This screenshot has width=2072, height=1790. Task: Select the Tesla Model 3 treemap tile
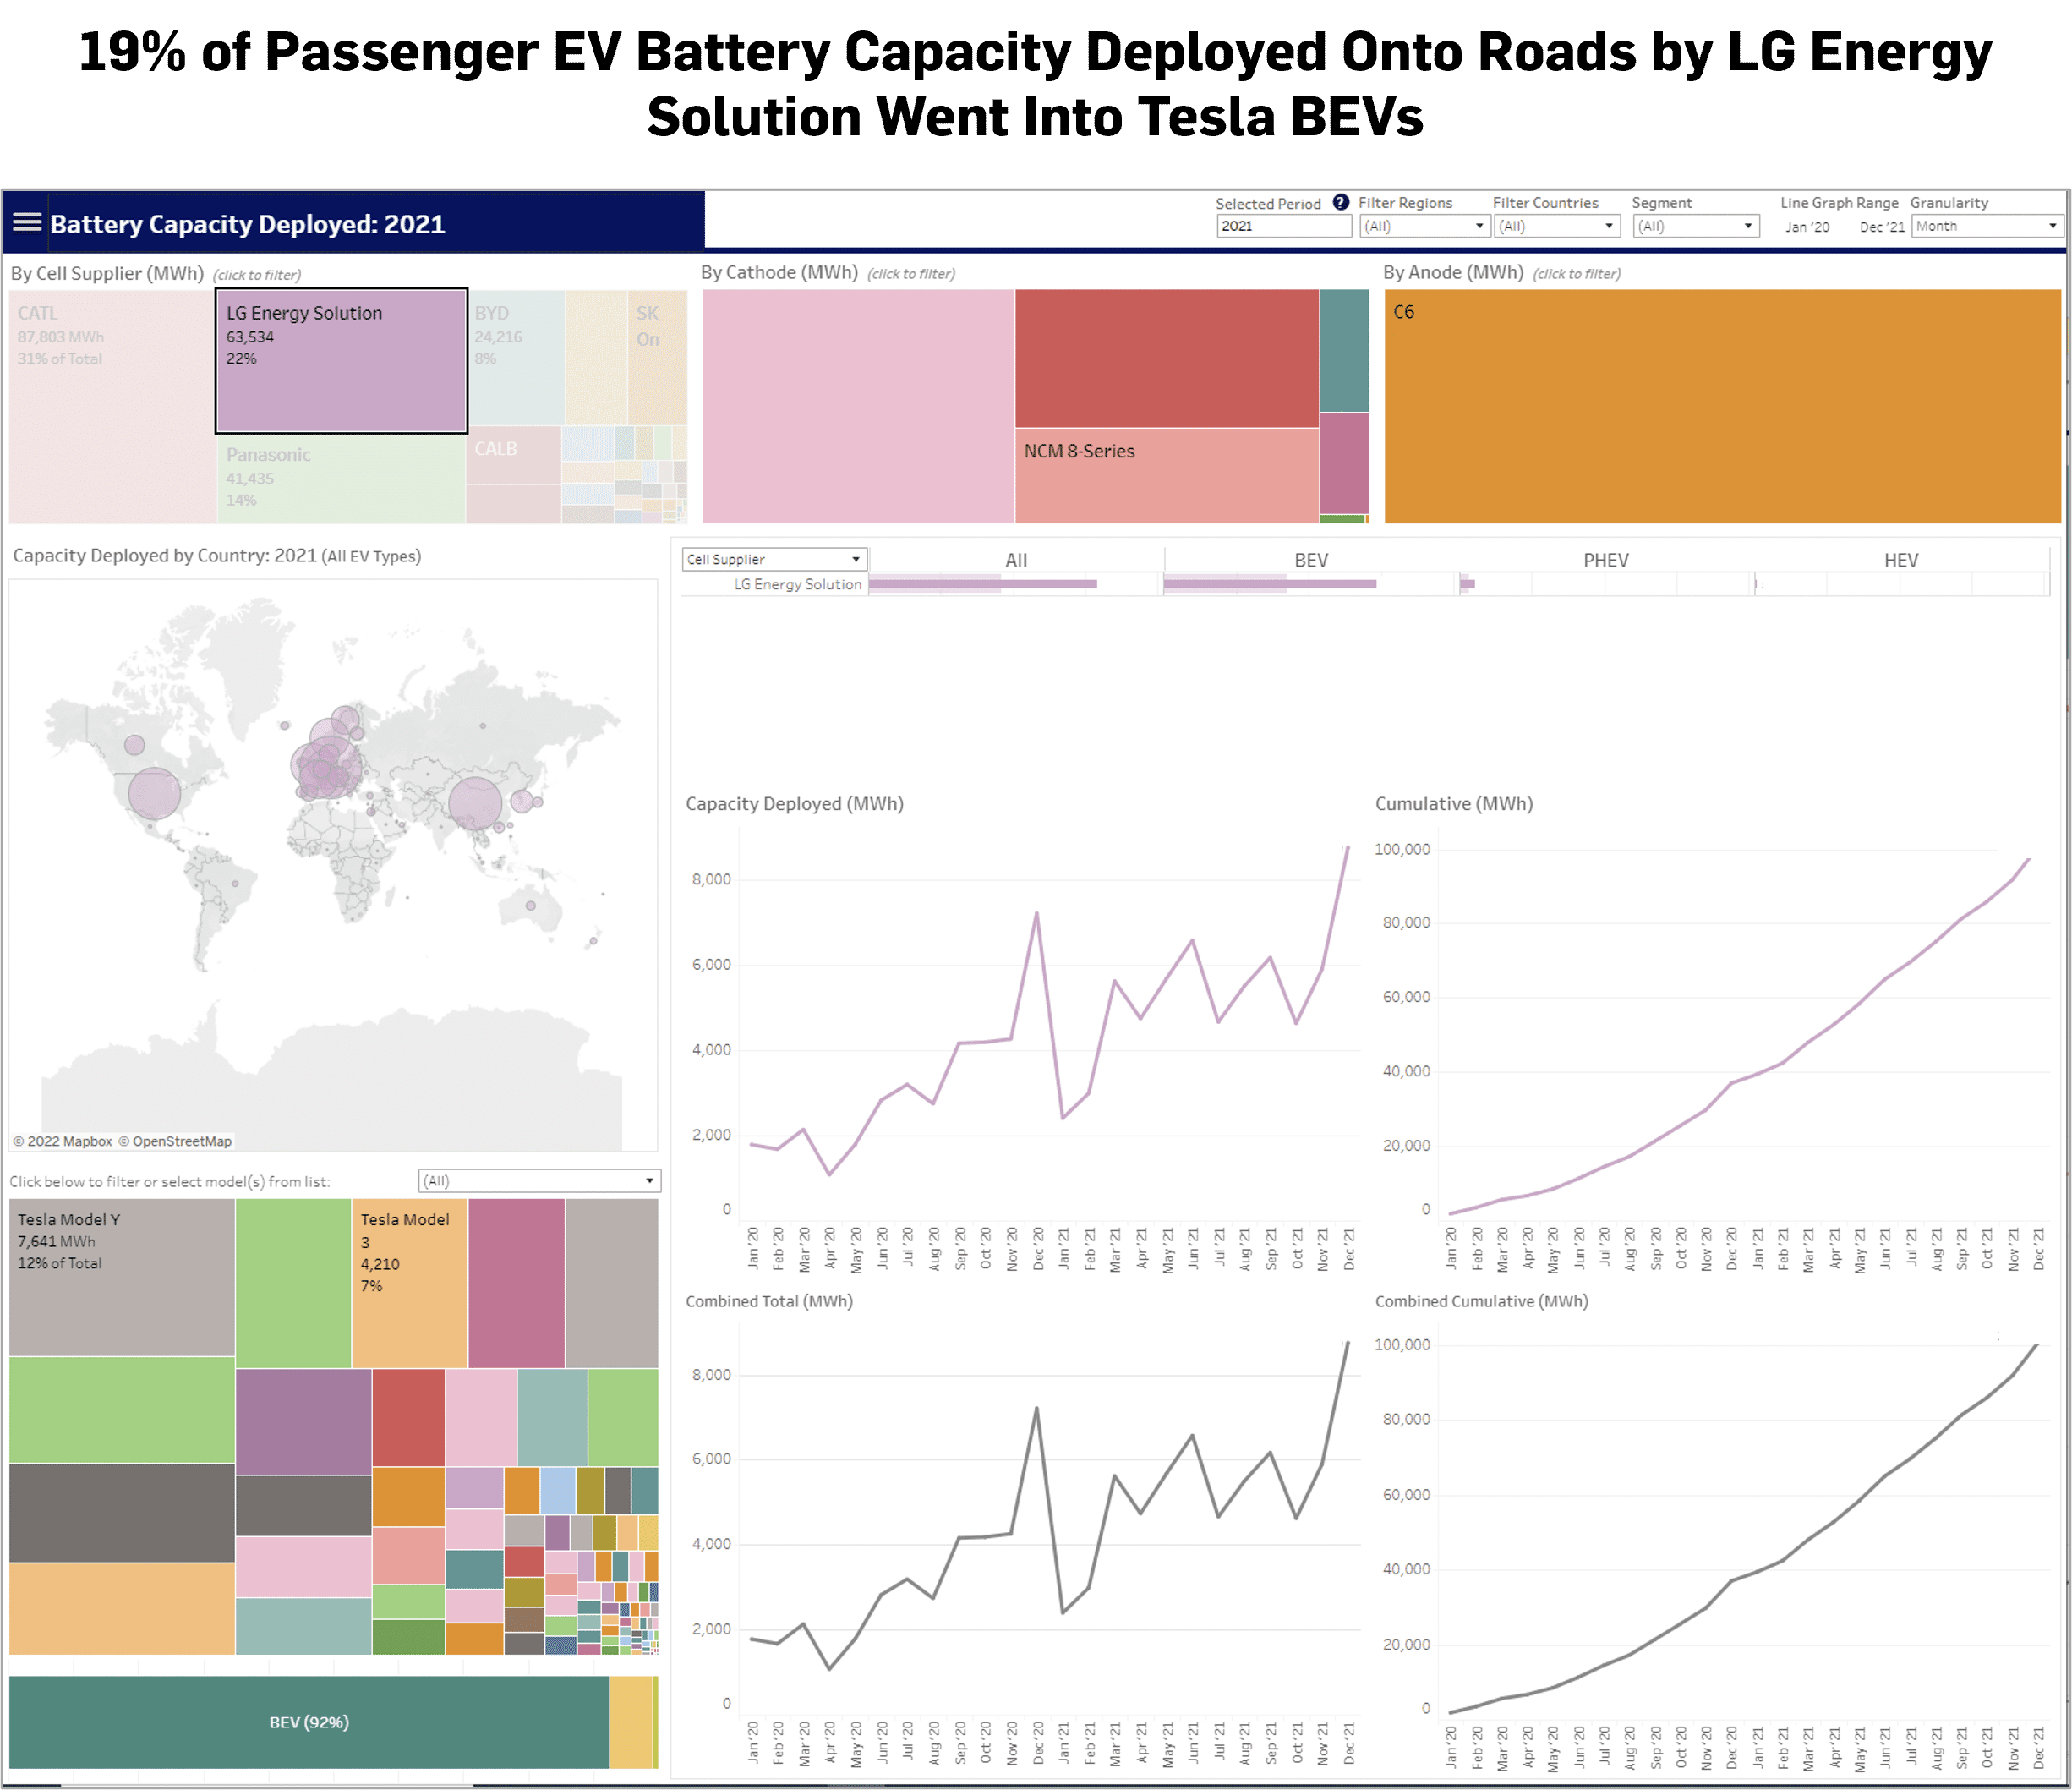(409, 1283)
